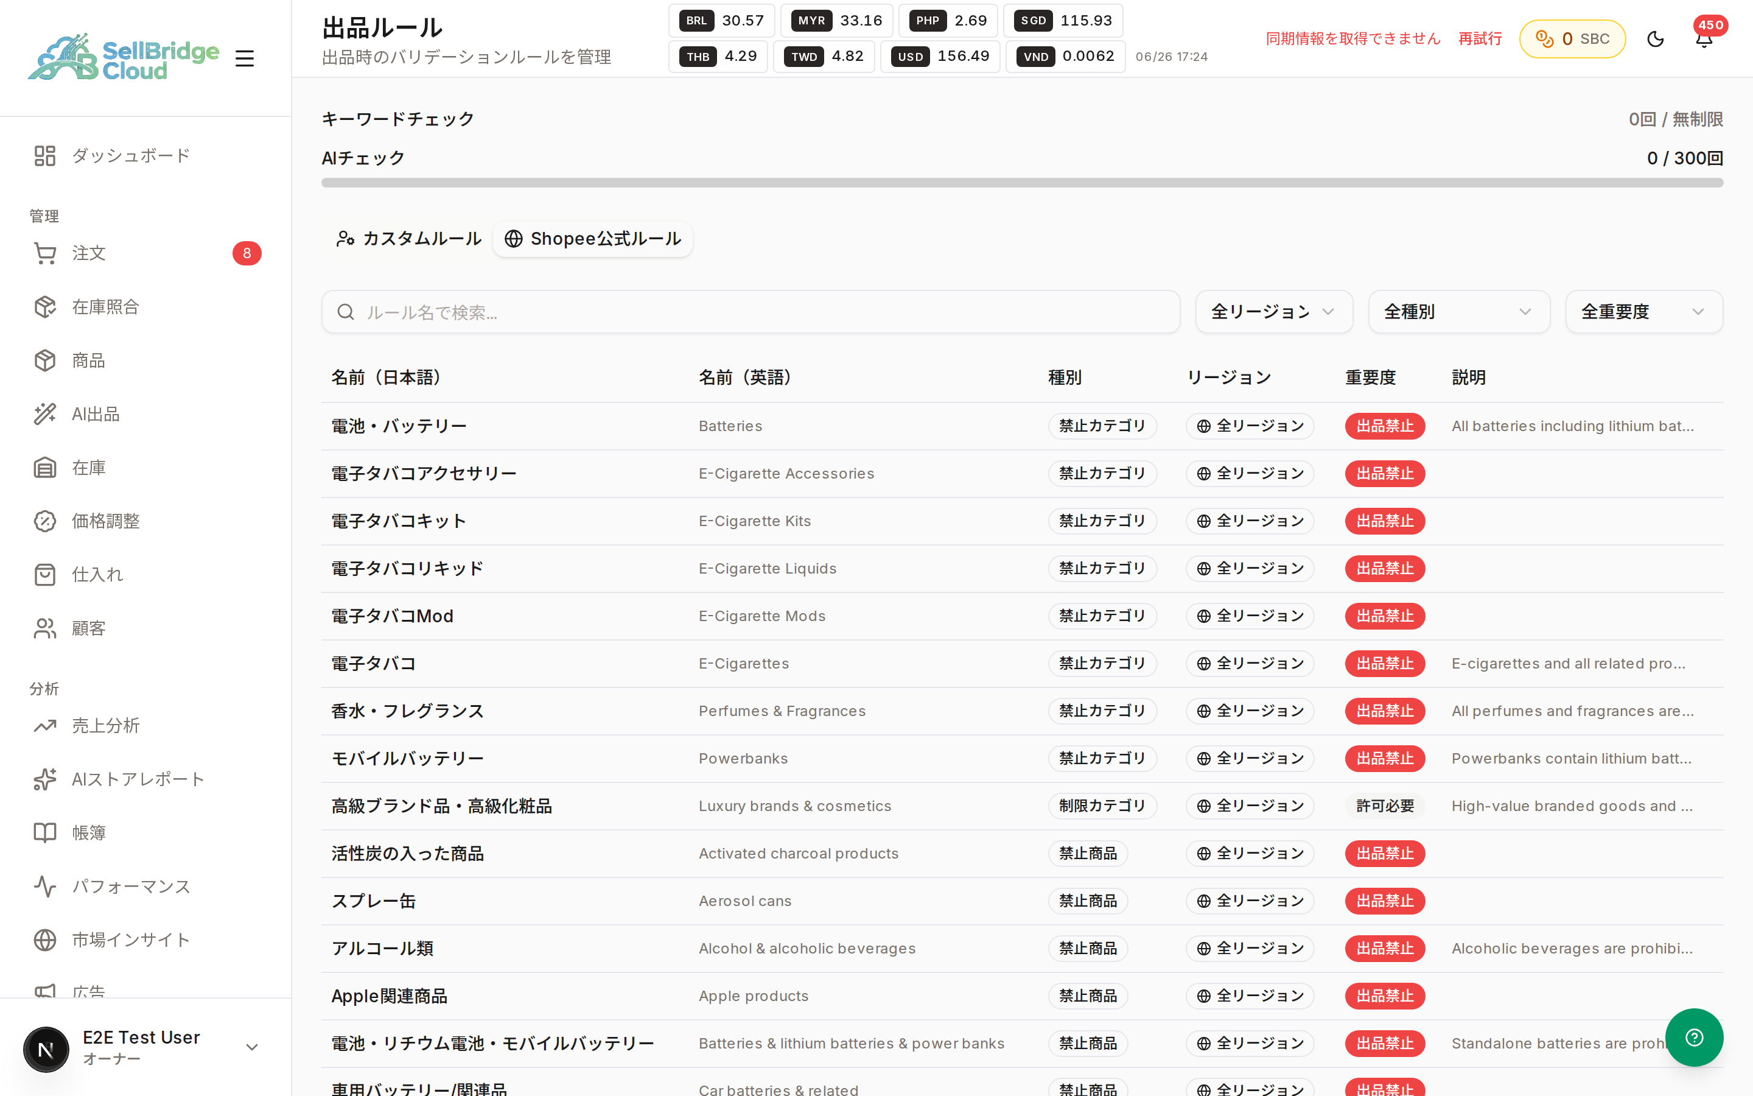
Task: Click the AIストアレポート sparkles icon
Action: (x=45, y=779)
